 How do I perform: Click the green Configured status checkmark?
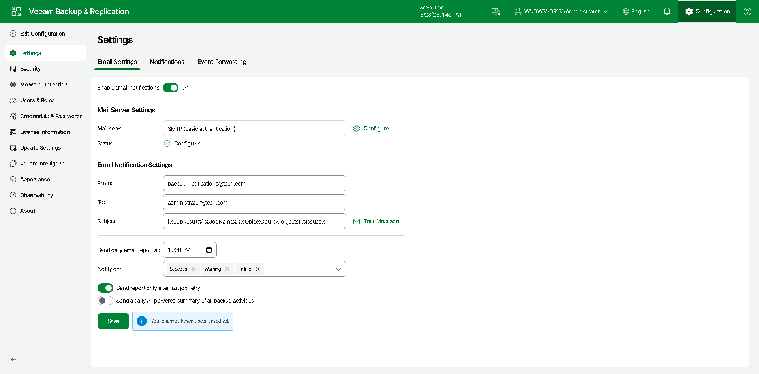(167, 143)
